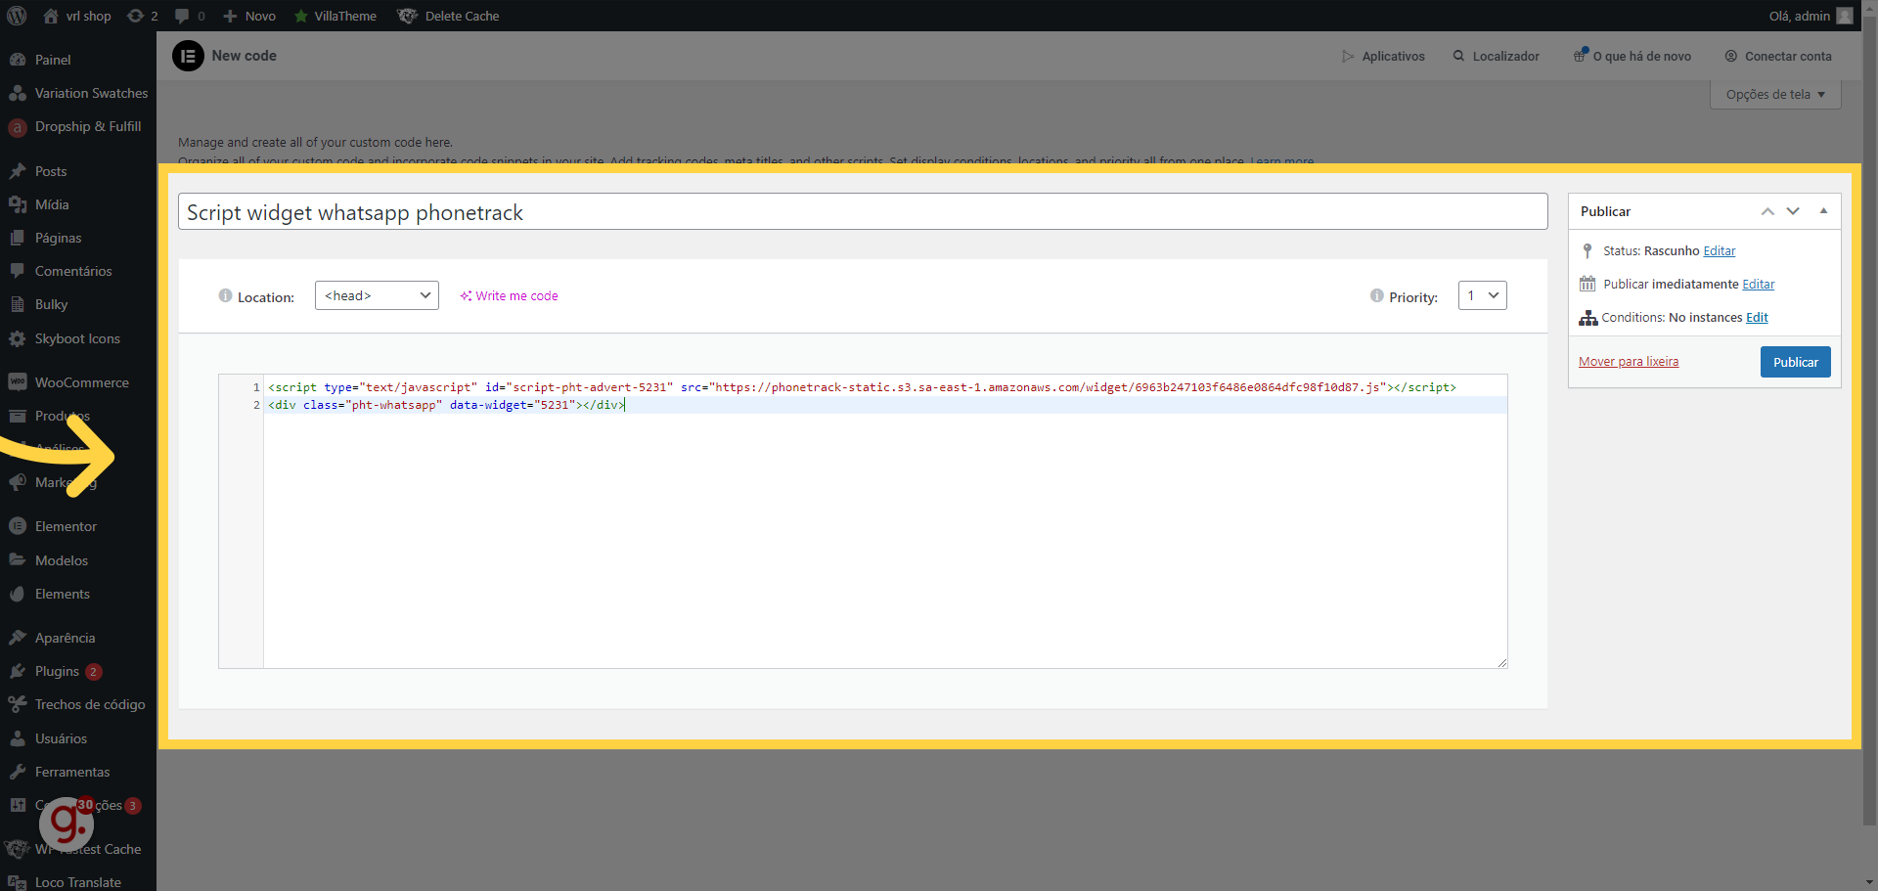The image size is (1878, 891).
Task: Edit Conditions instances
Action: click(1758, 318)
